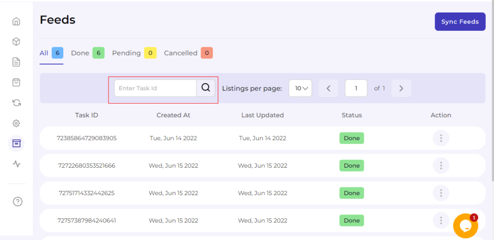Viewport: 494px width, 240px height.
Task: Open the help question mark icon
Action: (x=17, y=201)
